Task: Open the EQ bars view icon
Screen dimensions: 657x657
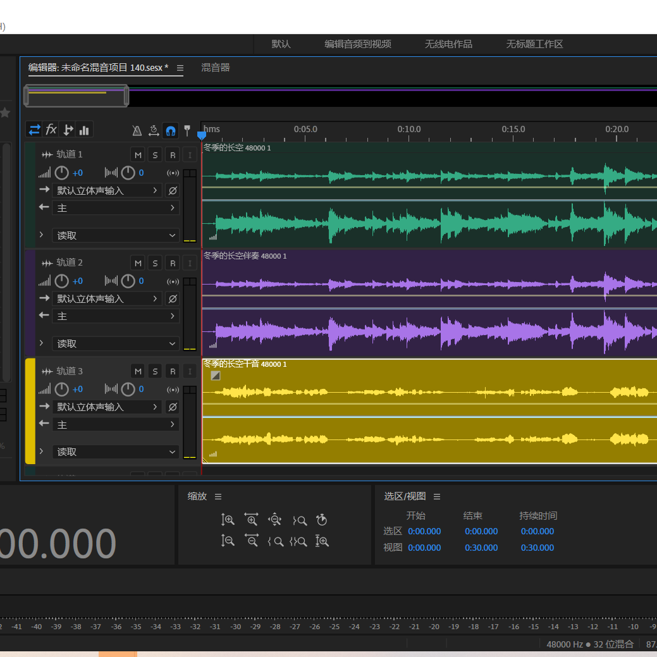Action: coord(84,130)
